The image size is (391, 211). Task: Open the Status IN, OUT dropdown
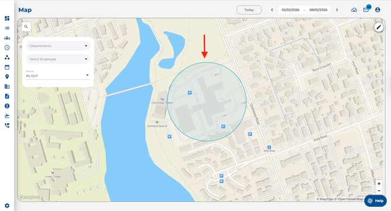[58, 75]
